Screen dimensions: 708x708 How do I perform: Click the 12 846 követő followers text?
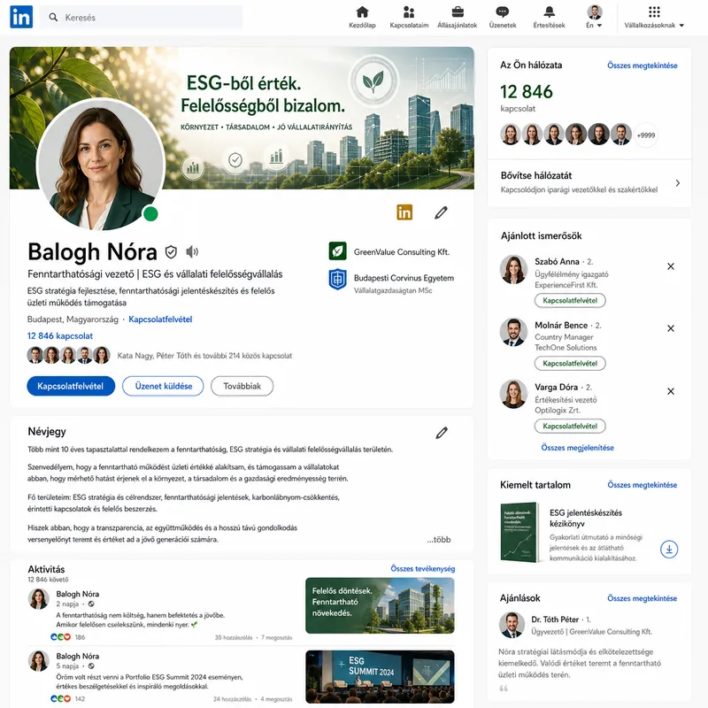pyautogui.click(x=49, y=580)
